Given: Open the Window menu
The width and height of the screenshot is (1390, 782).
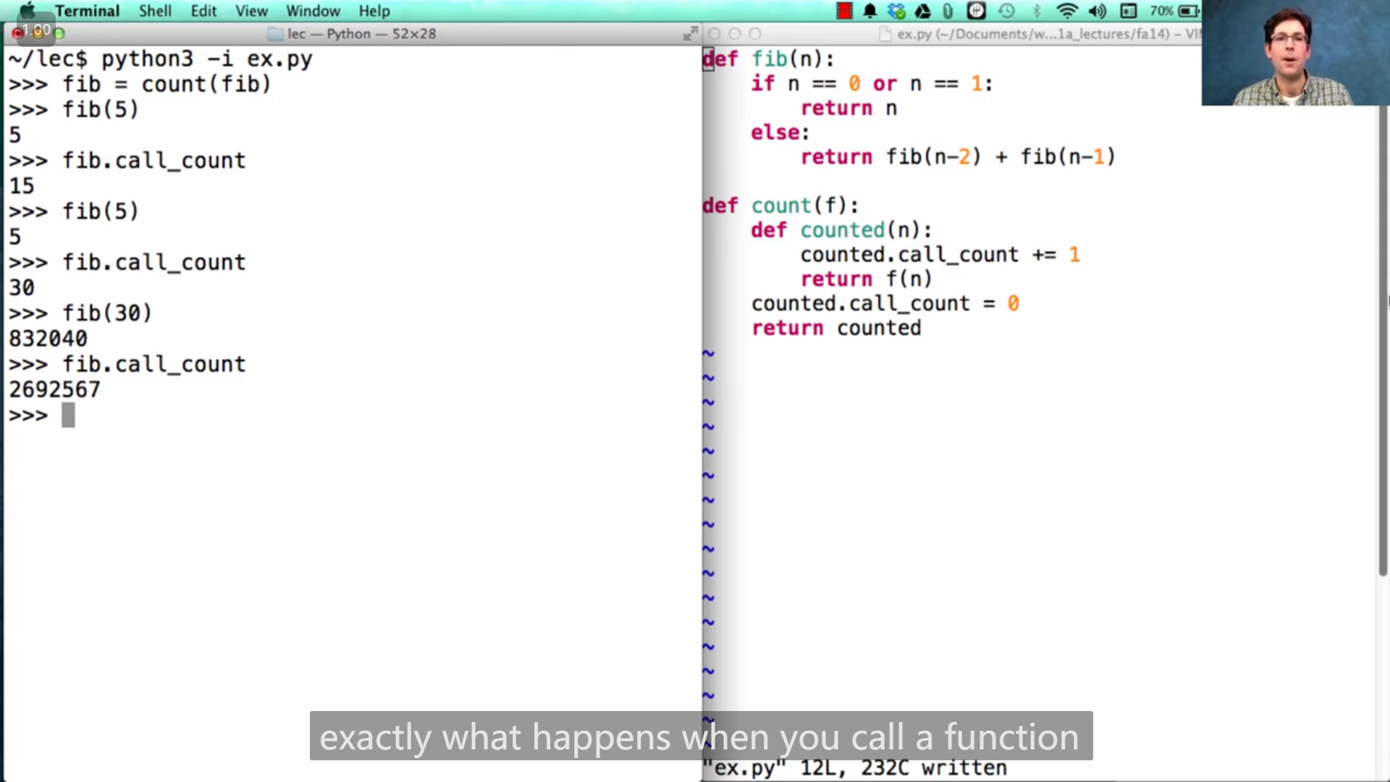Looking at the screenshot, I should (x=313, y=11).
